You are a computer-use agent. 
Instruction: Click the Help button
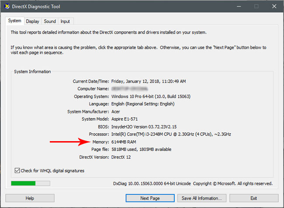click(30, 198)
